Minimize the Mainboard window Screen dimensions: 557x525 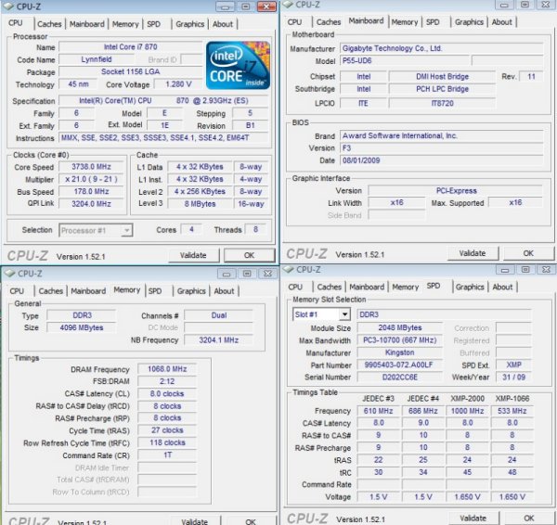(x=504, y=5)
